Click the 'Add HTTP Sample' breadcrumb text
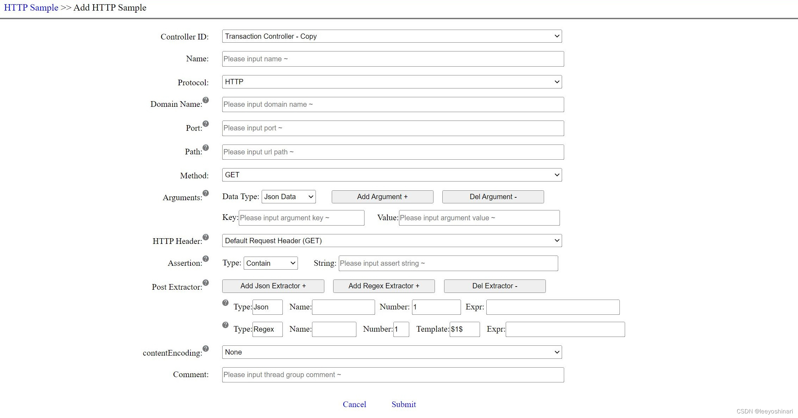This screenshot has height=418, width=798. coord(110,8)
